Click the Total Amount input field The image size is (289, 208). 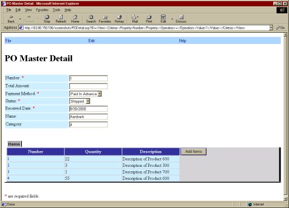coord(88,86)
